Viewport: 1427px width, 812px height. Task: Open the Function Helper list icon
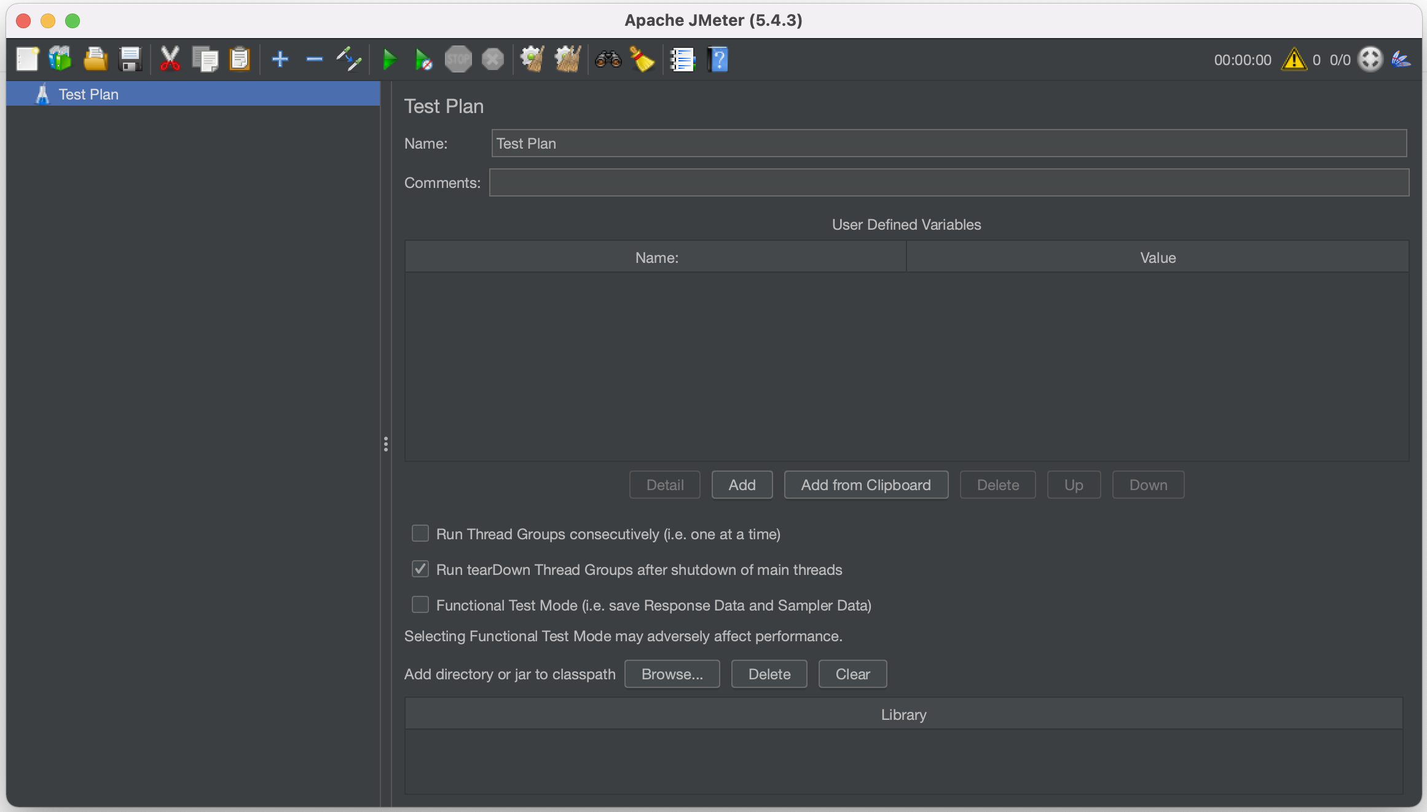[682, 60]
